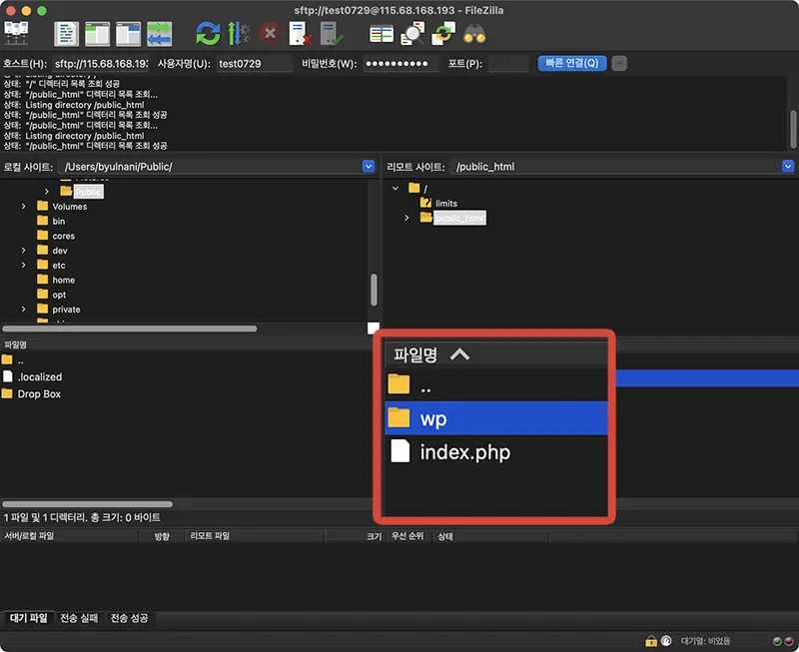The width and height of the screenshot is (799, 652).
Task: Expand the remote public_html folder
Action: (406, 218)
